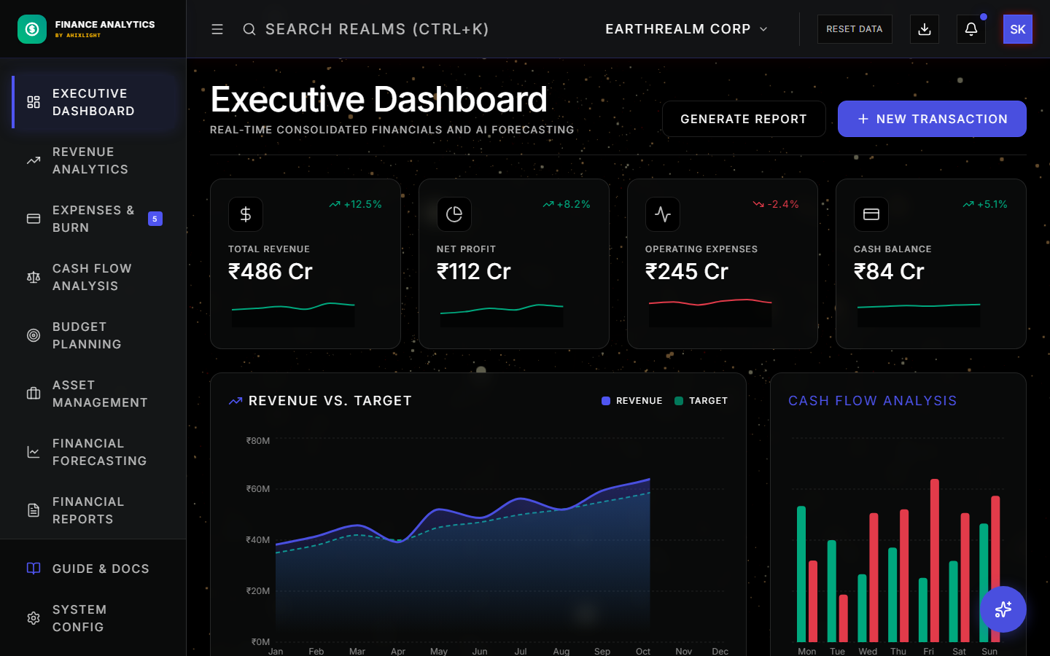Click the Reset Data button
Image resolution: width=1050 pixels, height=656 pixels.
click(x=855, y=29)
